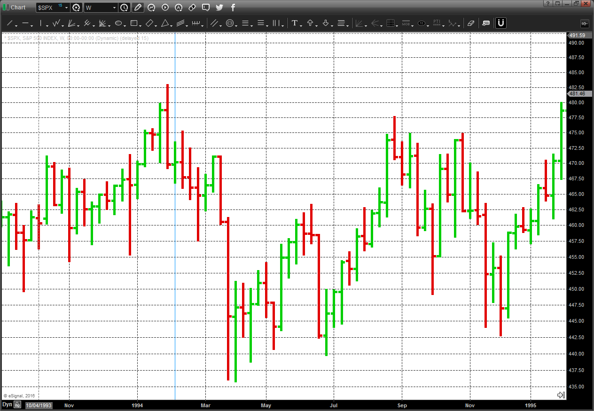Click the 10/04/1993 date field
Screen dimensions: 594x411
click(39, 404)
